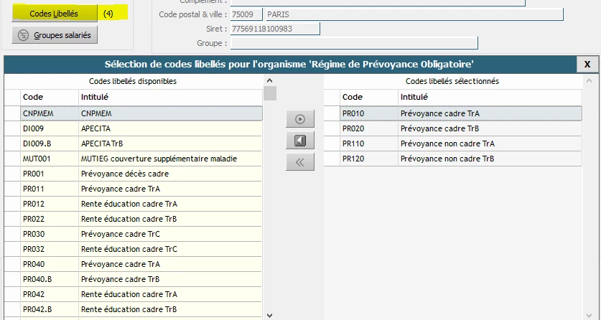
Task: Click the 75009 postal code field
Action: tap(245, 14)
